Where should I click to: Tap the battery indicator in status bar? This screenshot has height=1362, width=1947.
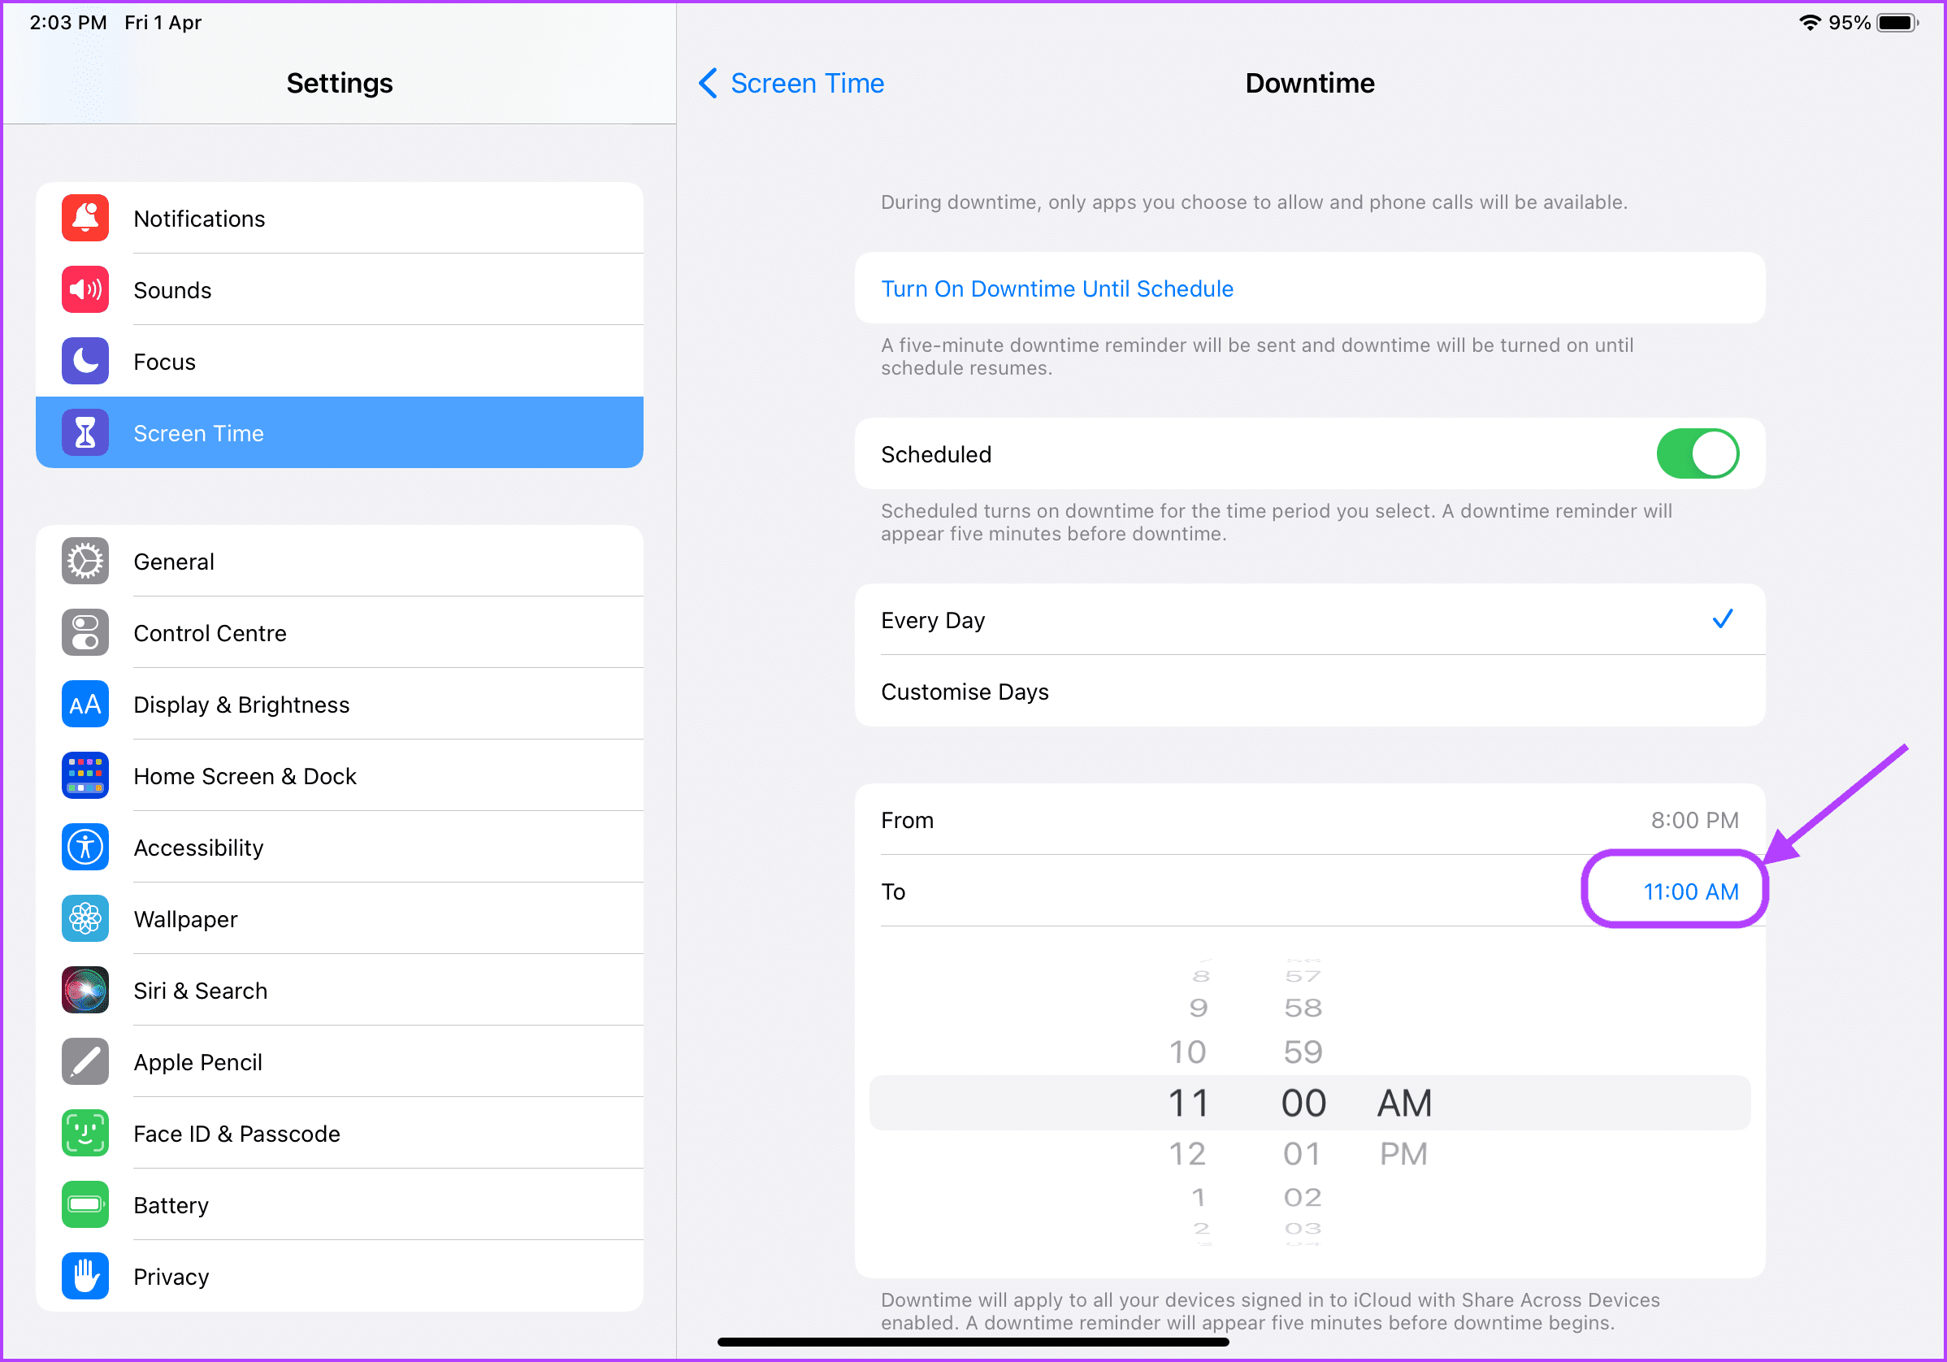[1897, 23]
